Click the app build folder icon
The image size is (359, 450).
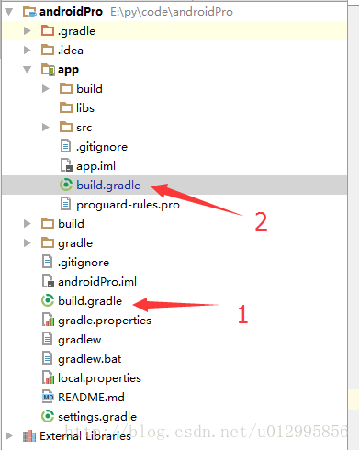[x=66, y=88]
